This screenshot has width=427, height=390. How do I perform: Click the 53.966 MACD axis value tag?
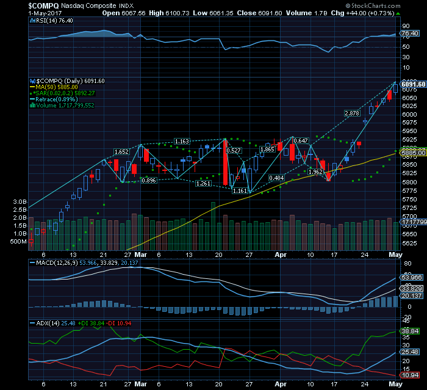coord(412,278)
